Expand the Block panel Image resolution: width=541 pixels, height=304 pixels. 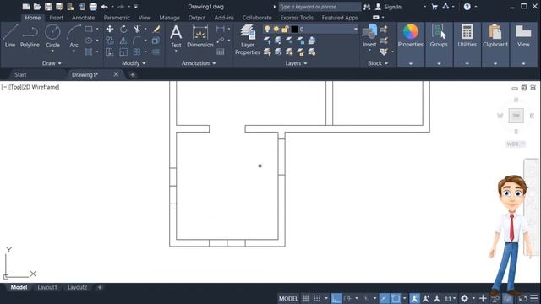click(378, 63)
